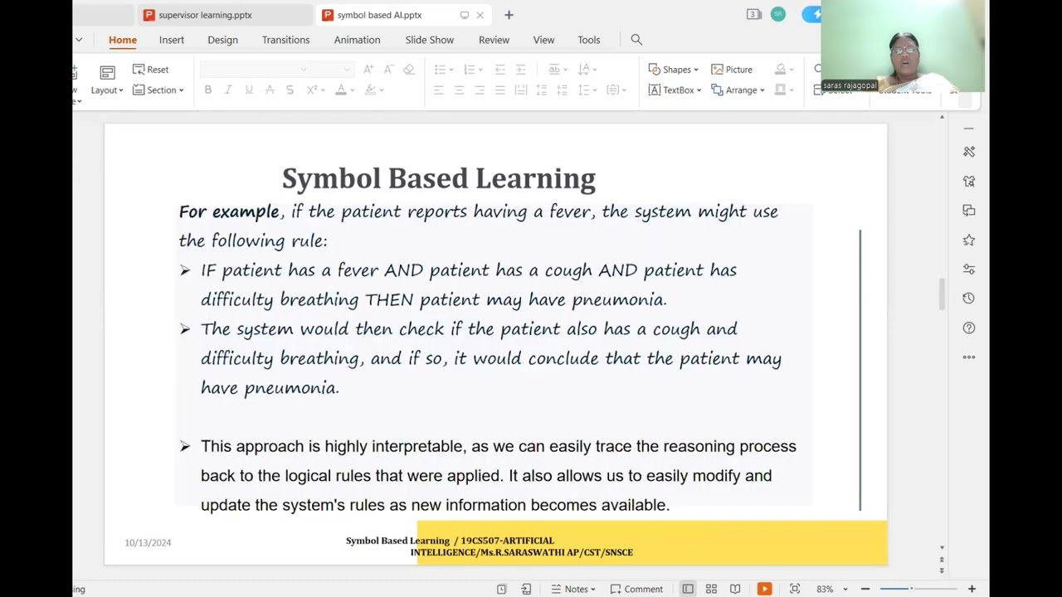The width and height of the screenshot is (1062, 597).
Task: Click the help question mark sidebar icon
Action: pos(969,328)
